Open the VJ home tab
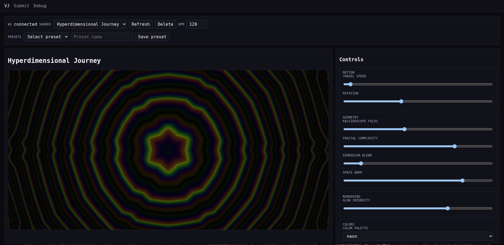Image resolution: width=504 pixels, height=245 pixels. [7, 6]
